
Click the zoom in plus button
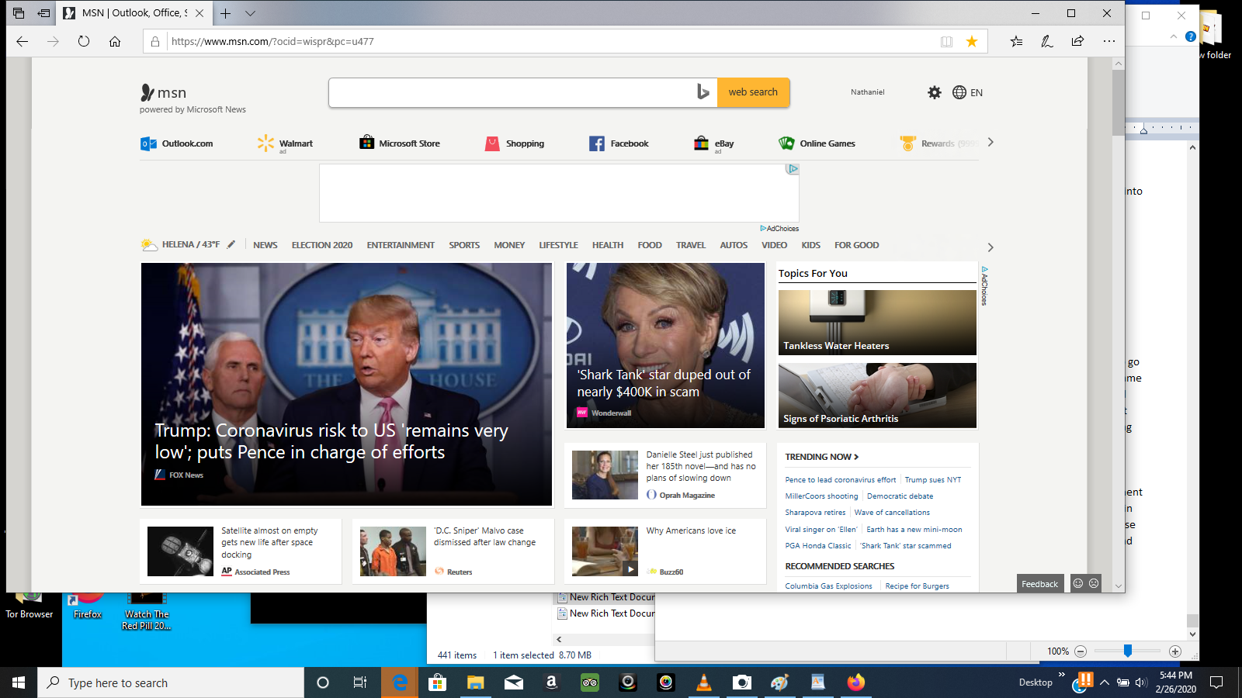tap(1175, 651)
